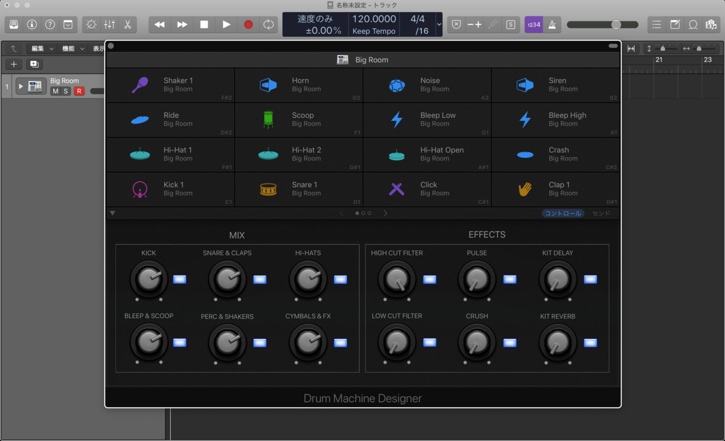Select the Siren pad
Screen dimensions: 725x441
[x=556, y=85]
